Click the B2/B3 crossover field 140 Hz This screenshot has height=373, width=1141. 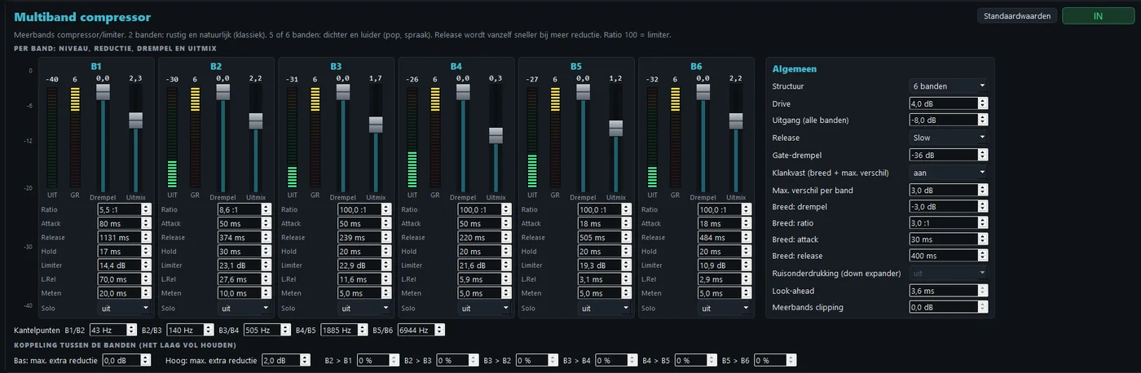tap(190, 331)
